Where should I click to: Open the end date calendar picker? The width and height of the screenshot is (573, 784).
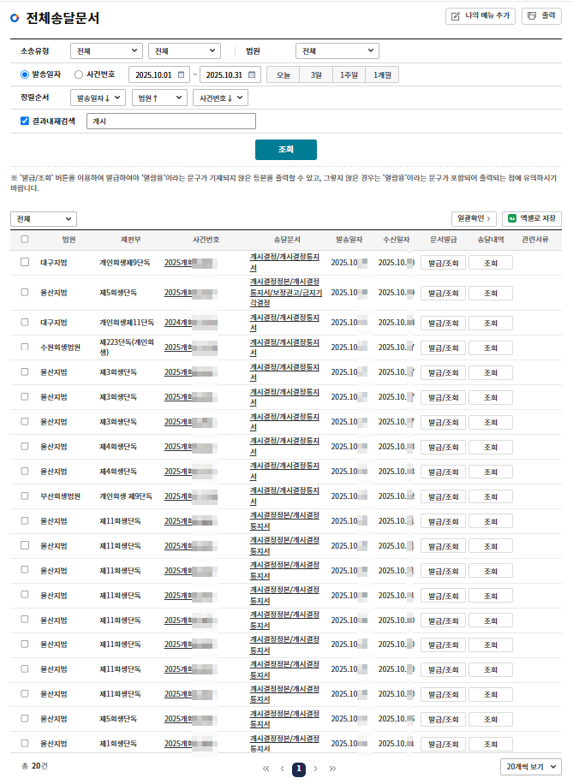coord(252,74)
